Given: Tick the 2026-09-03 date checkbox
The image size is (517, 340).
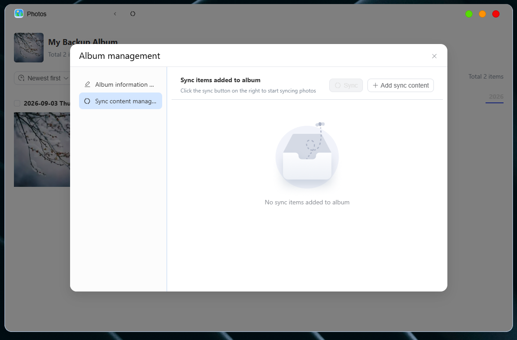Looking at the screenshot, I should (17, 103).
